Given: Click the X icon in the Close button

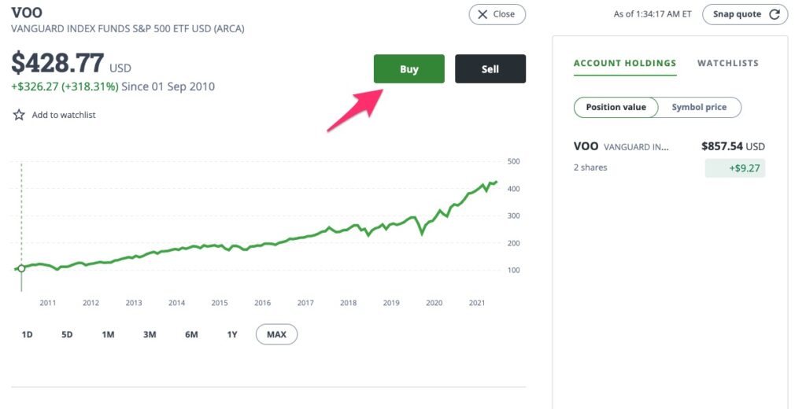Looking at the screenshot, I should click(x=482, y=14).
